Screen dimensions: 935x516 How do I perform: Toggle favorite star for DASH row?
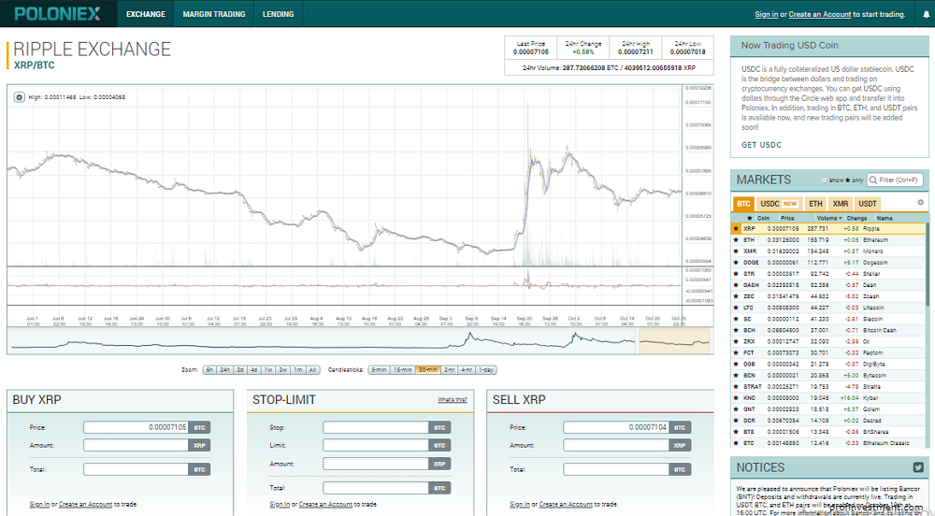[736, 285]
